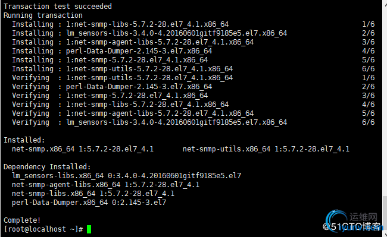Click the 1/6 counter on Installing net-snmp-libs row
Viewport: 387px width, 237px height.
point(368,24)
